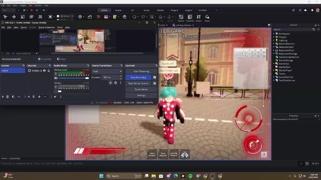Unmute the Mic/Aux channel
321x180 pixels.
coord(56,91)
